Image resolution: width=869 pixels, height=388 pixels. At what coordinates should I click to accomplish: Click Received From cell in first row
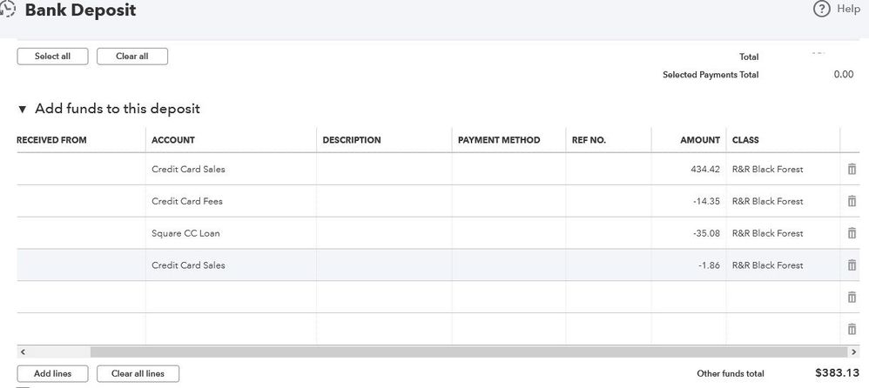click(80, 169)
